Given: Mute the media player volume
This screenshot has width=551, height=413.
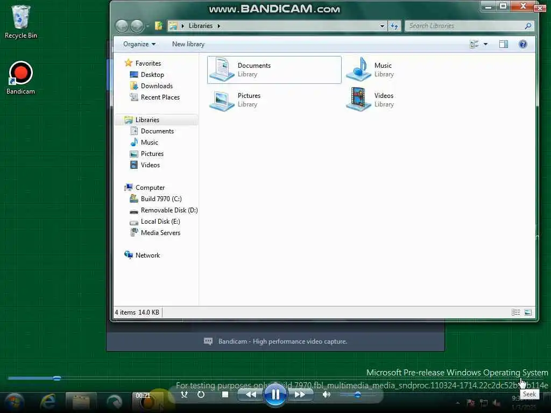Looking at the screenshot, I should pos(327,394).
